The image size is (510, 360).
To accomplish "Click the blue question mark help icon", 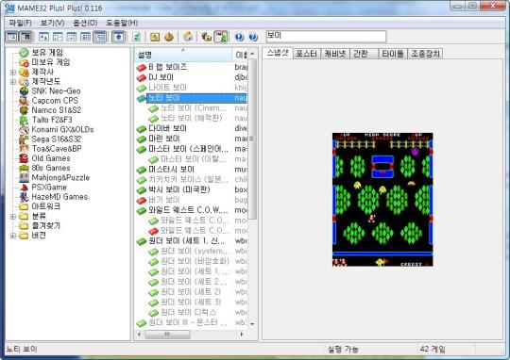I will (x=253, y=37).
